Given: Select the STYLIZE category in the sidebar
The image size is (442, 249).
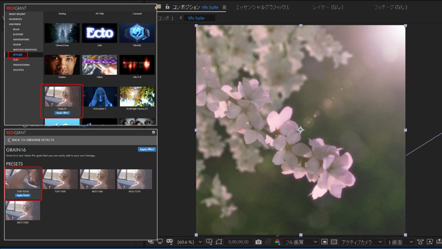Looking at the screenshot, I should pyautogui.click(x=17, y=55).
